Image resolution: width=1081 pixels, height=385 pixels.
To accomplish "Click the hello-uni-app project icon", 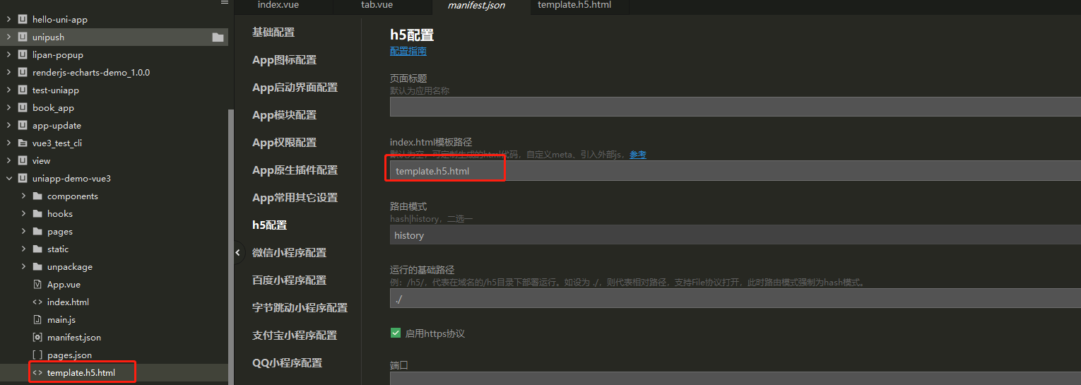I will pos(23,20).
